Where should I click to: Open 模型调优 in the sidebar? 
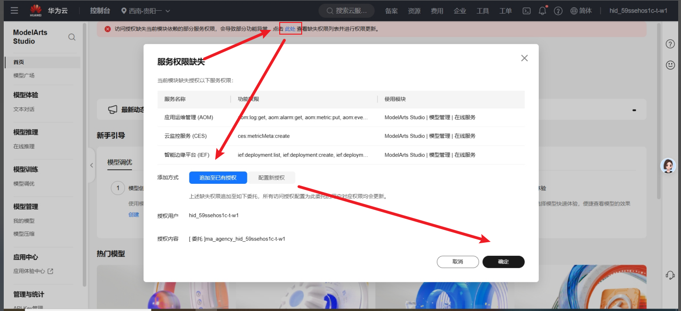point(24,184)
